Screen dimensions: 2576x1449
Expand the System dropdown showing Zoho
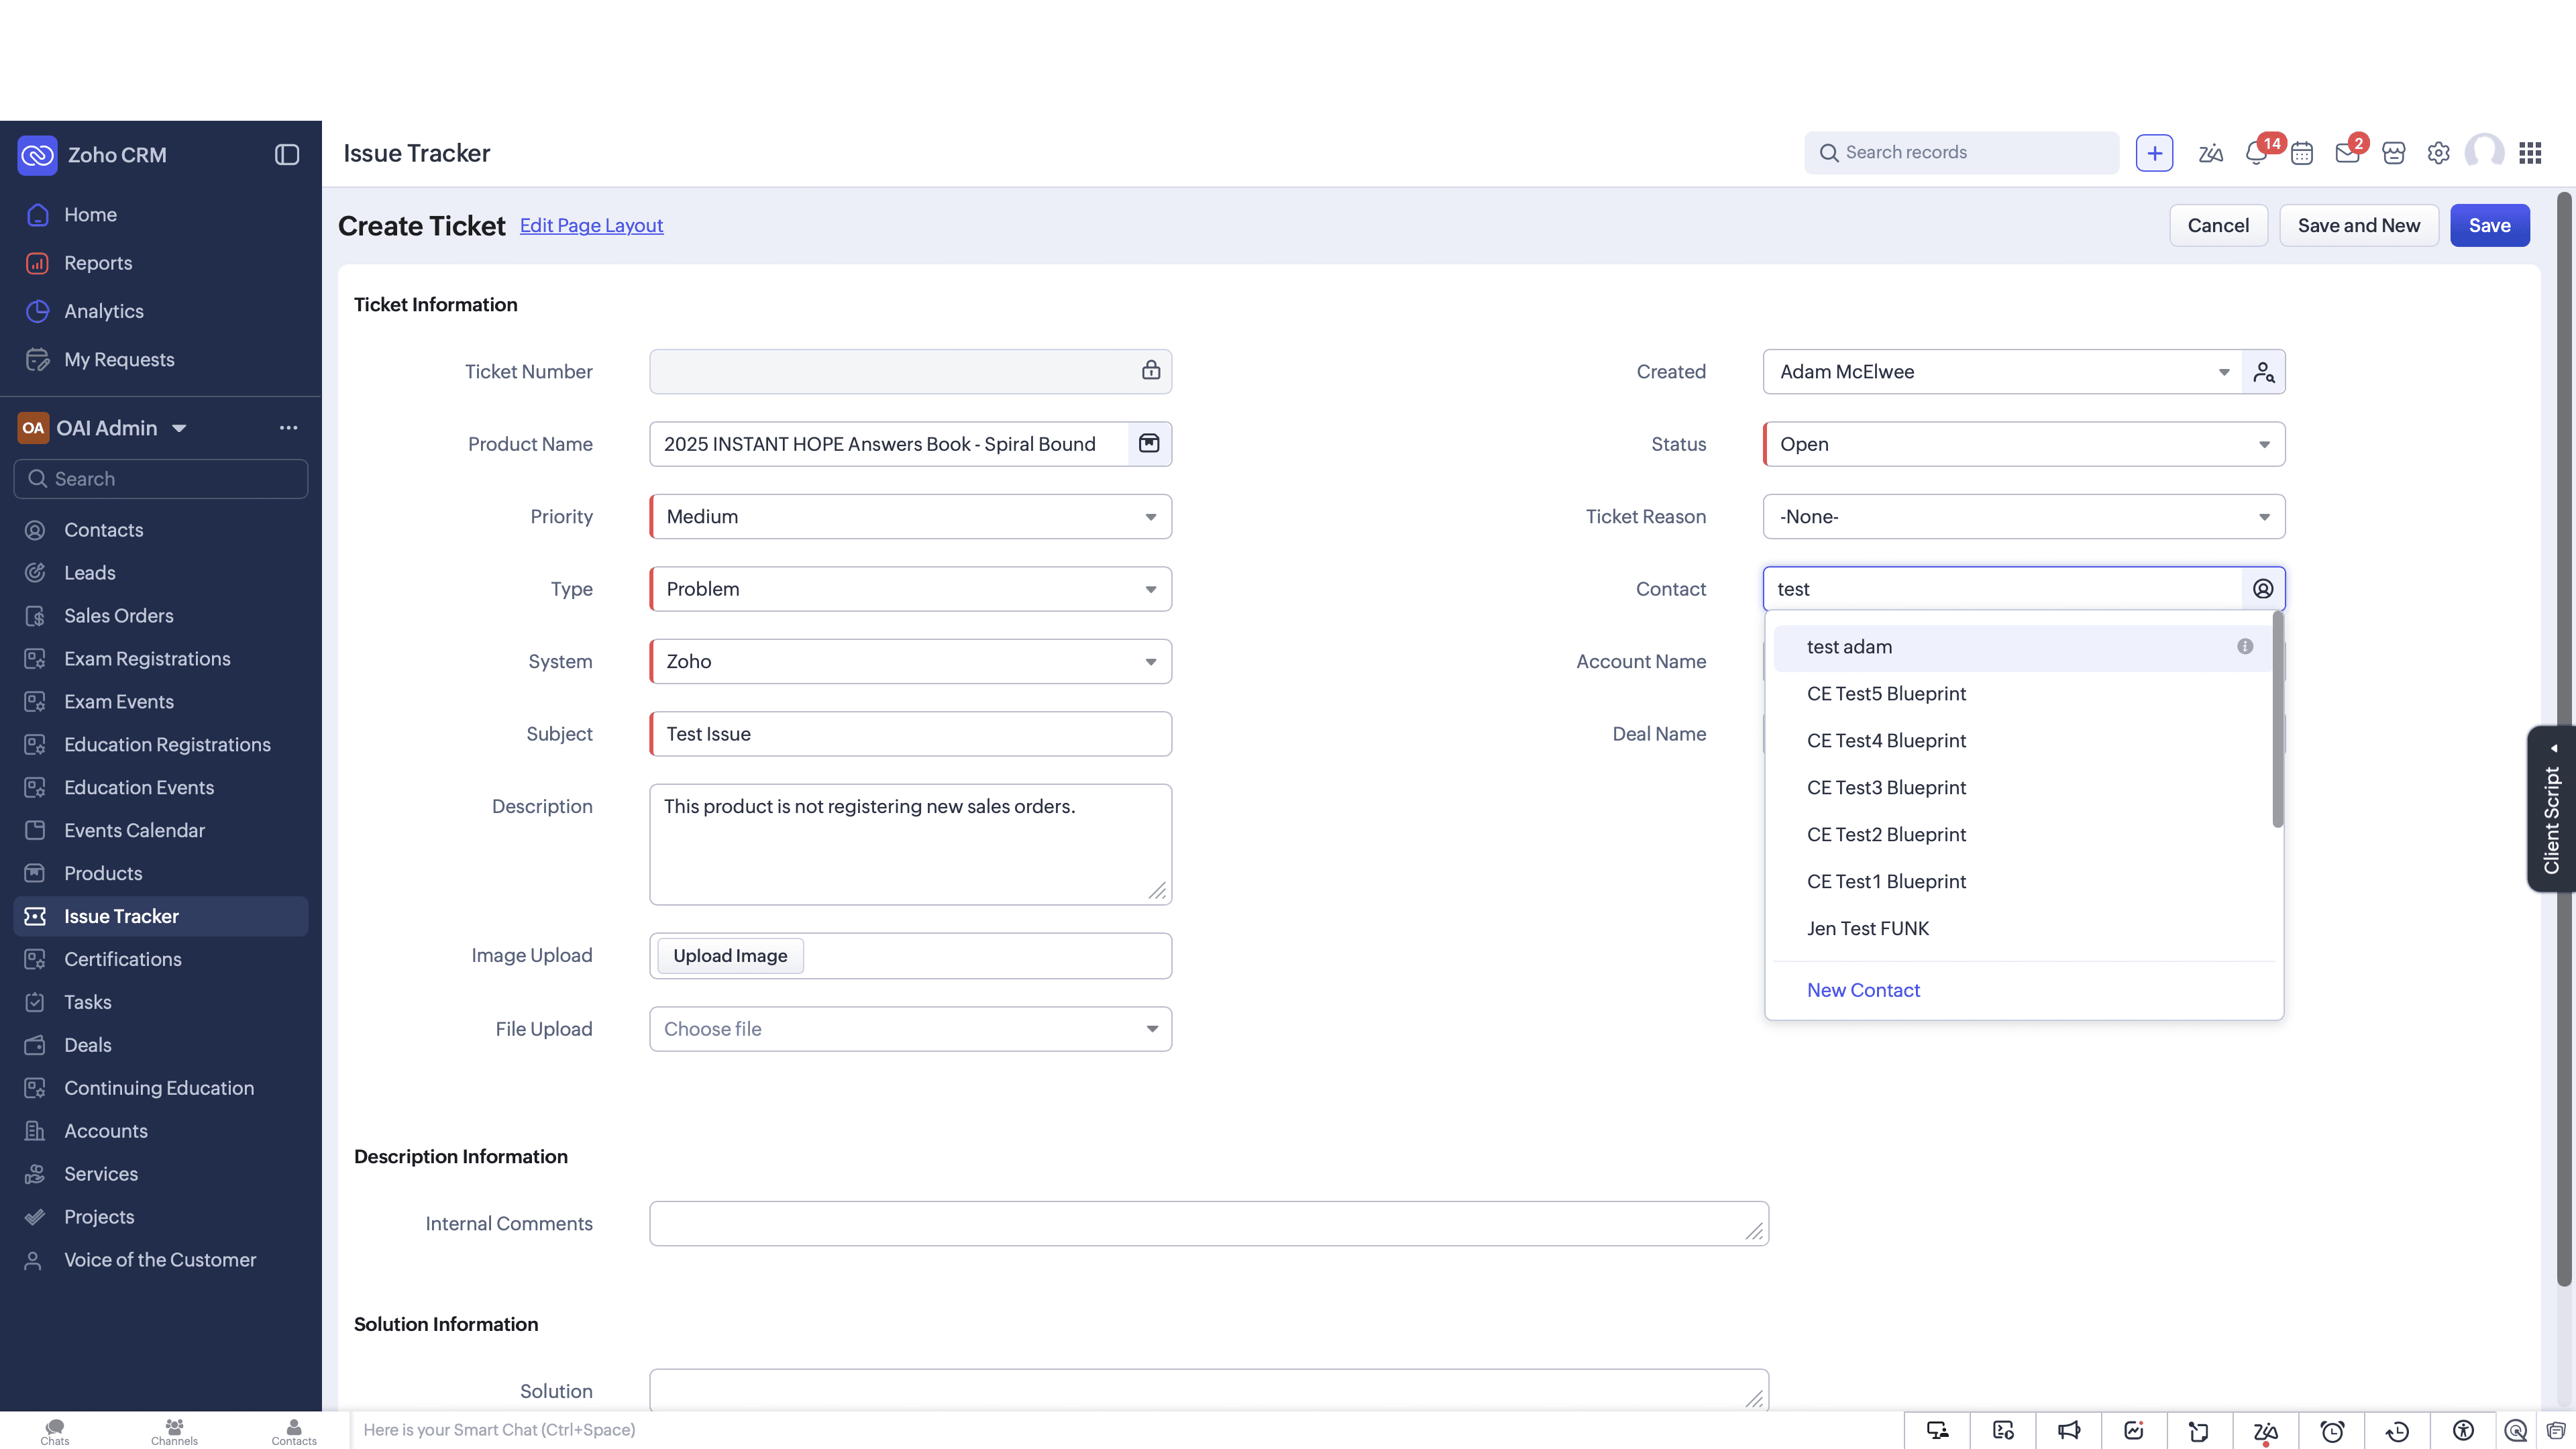tap(910, 661)
